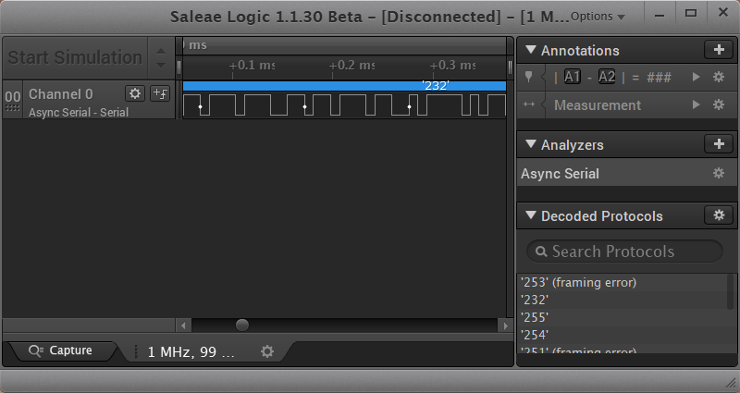Open the Options menu
The image size is (740, 393).
[x=598, y=17]
